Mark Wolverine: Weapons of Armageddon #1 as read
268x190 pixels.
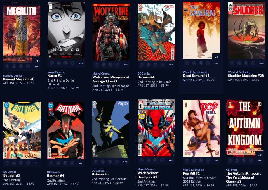pyautogui.click(x=110, y=65)
